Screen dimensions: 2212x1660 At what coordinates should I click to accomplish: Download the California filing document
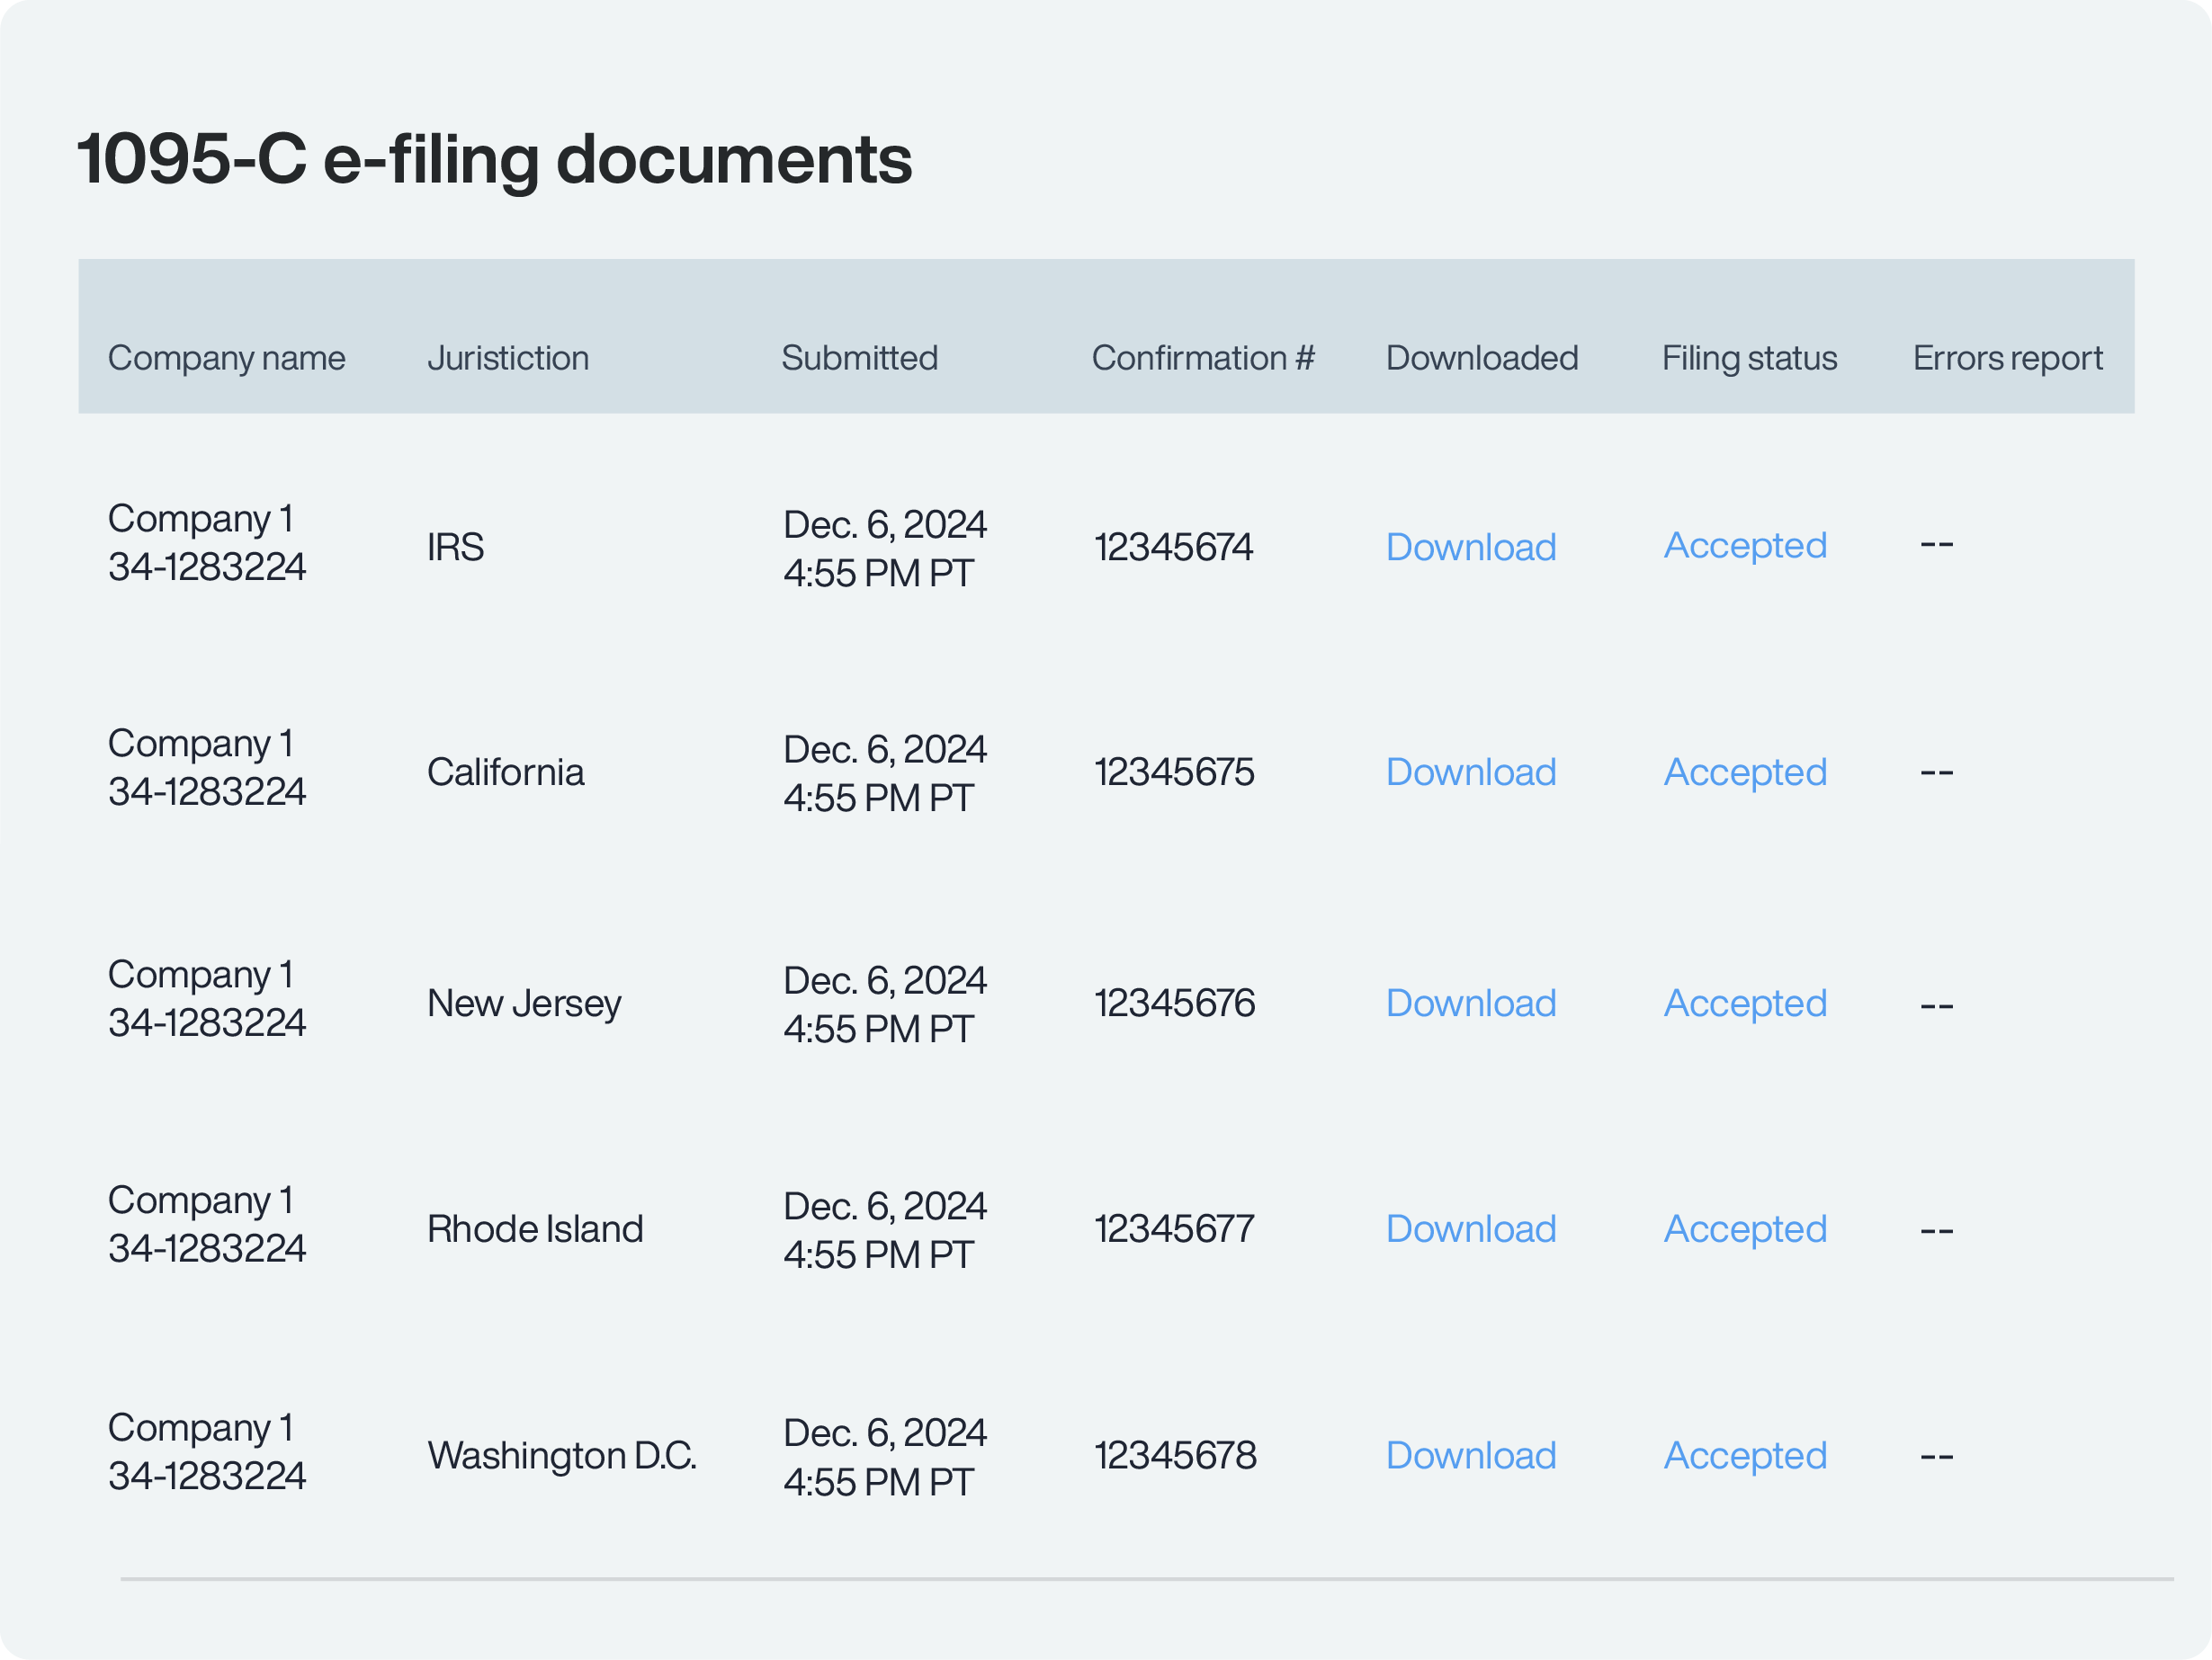1470,772
